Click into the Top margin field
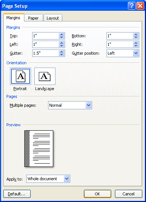 pyautogui.click(x=46, y=36)
